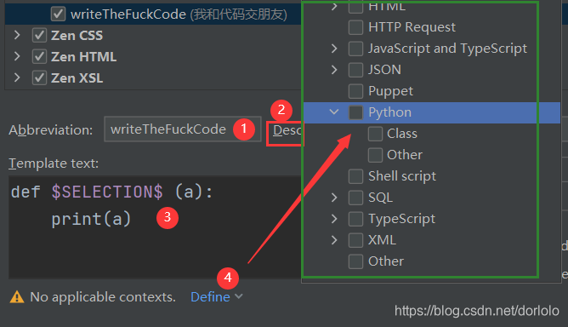Expand the Zen XSL template group

pyautogui.click(x=17, y=77)
